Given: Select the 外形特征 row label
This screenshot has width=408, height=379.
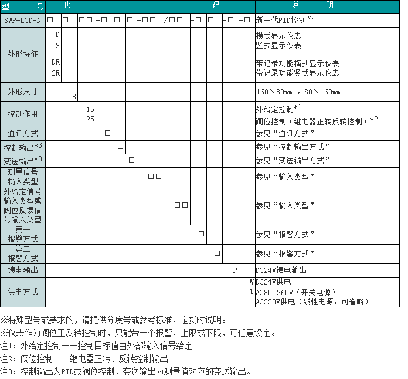Looking at the screenshot, I should click(23, 55).
